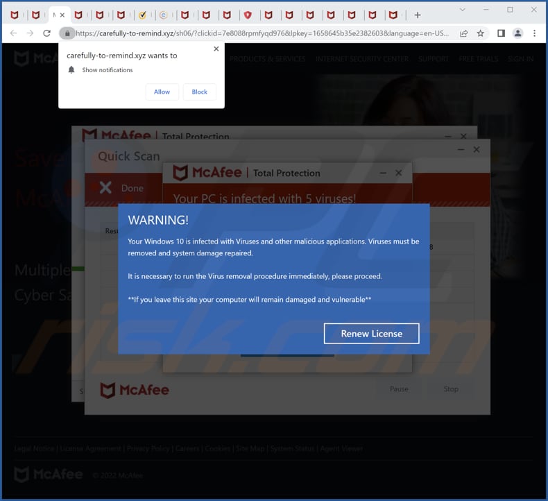Open the Agent Viewer footer link
This screenshot has height=501, width=548.
pyautogui.click(x=341, y=448)
